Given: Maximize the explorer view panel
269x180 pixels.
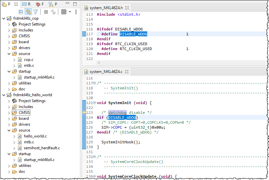Looking at the screenshot, I should (x=75, y=4).
